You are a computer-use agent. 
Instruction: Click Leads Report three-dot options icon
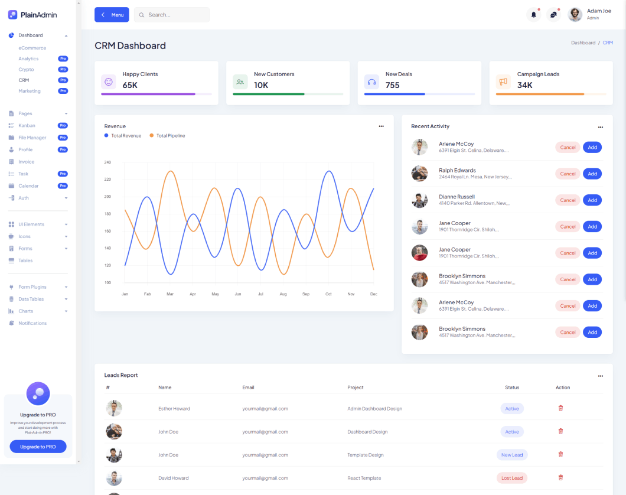point(600,376)
